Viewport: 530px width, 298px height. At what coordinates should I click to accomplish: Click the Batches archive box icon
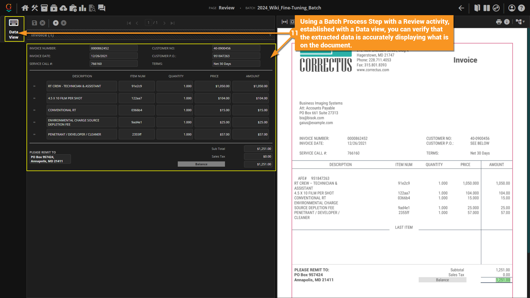[x=44, y=8]
